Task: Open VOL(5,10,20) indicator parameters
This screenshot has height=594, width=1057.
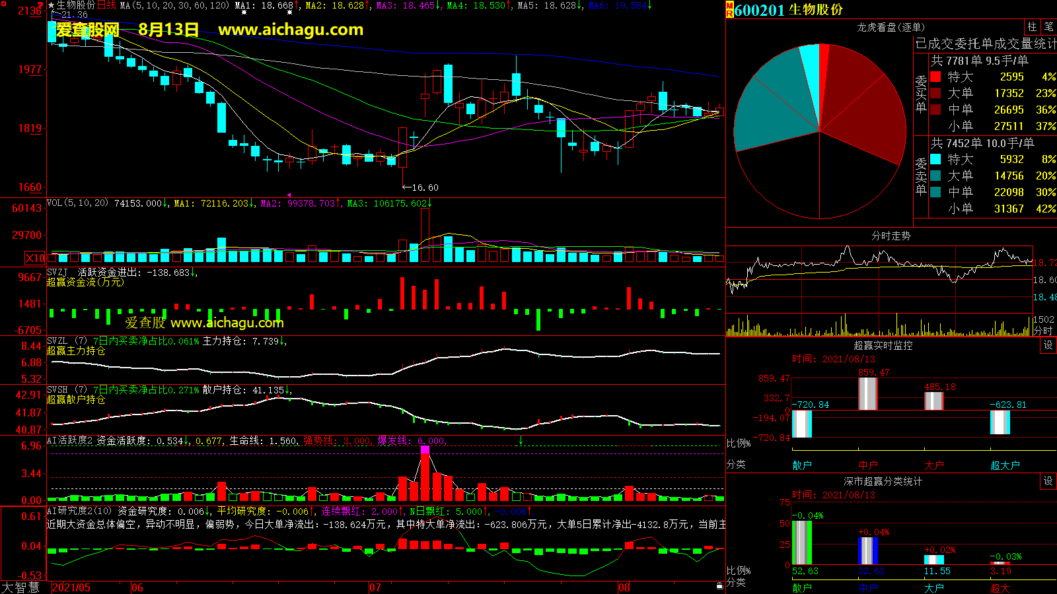Action: (x=77, y=203)
